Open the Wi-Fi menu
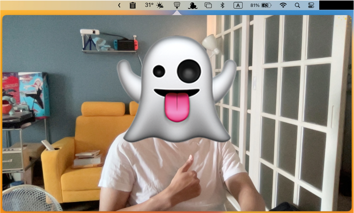Screen dimensions: 354x213 click(x=283, y=5)
